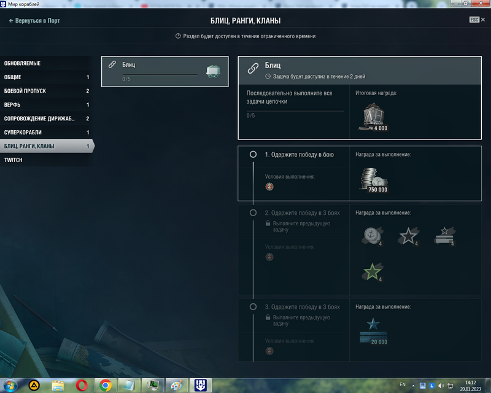Viewport: 491px width, 393px height.
Task: Select the circle marker for task 3
Action: click(x=253, y=307)
